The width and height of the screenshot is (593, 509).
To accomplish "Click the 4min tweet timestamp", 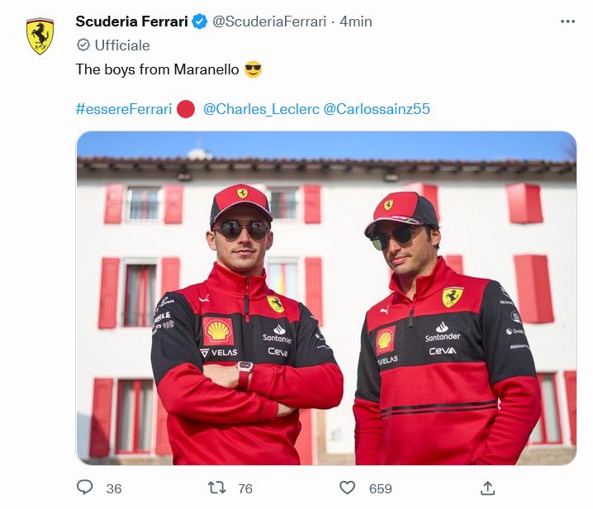I will (x=356, y=21).
